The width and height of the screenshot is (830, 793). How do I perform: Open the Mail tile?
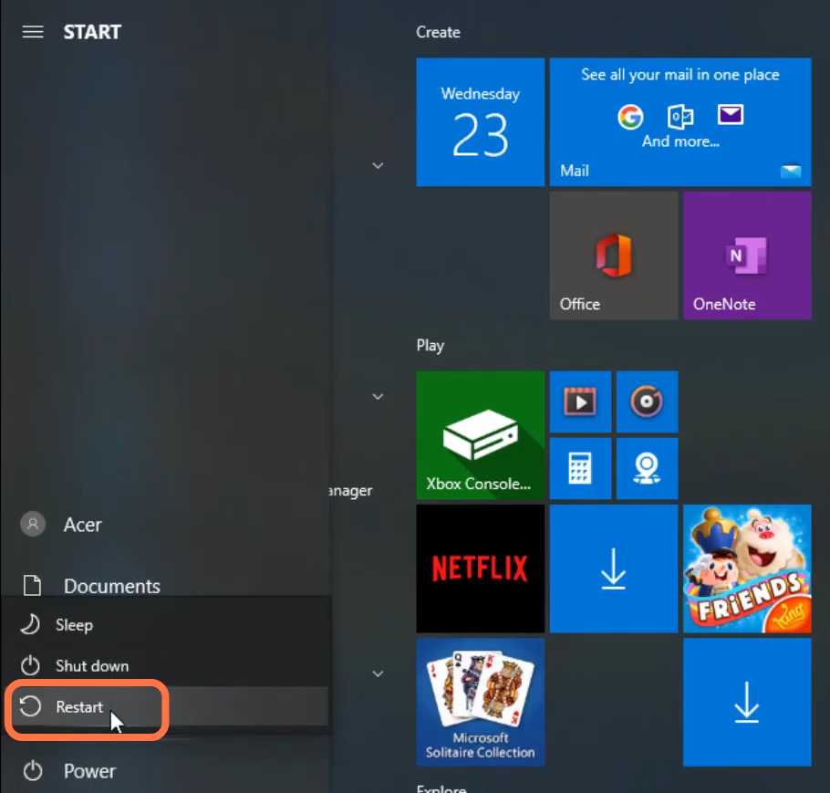pyautogui.click(x=680, y=122)
